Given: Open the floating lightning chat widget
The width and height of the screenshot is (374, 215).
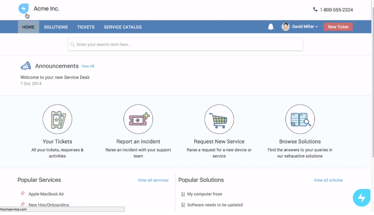Looking at the screenshot, I should (362, 197).
